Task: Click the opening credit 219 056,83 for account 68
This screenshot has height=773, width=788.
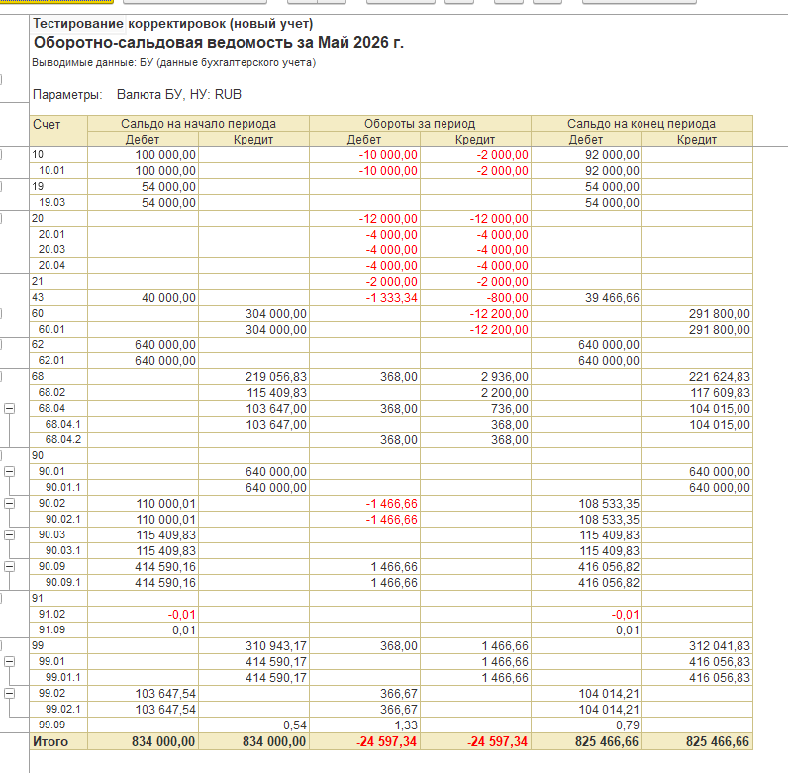Action: (276, 376)
